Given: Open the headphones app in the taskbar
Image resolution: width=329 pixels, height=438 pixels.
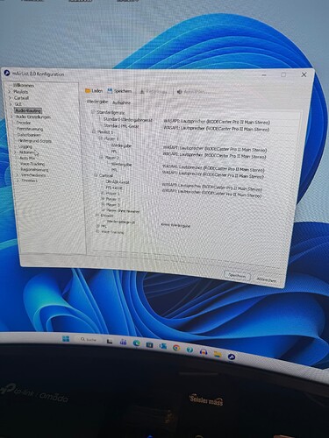Looking at the screenshot, I should coord(204,351).
